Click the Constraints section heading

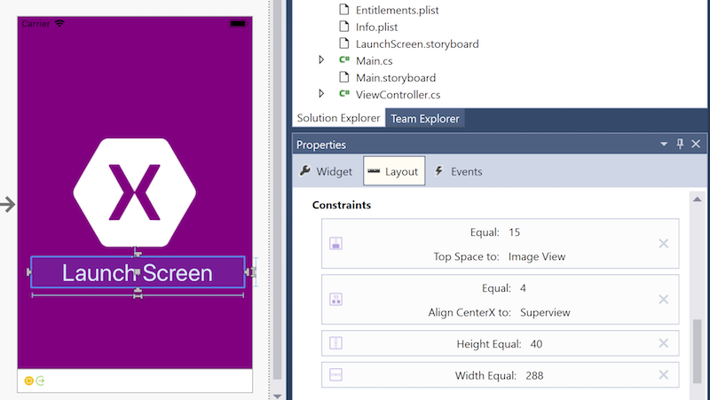342,205
